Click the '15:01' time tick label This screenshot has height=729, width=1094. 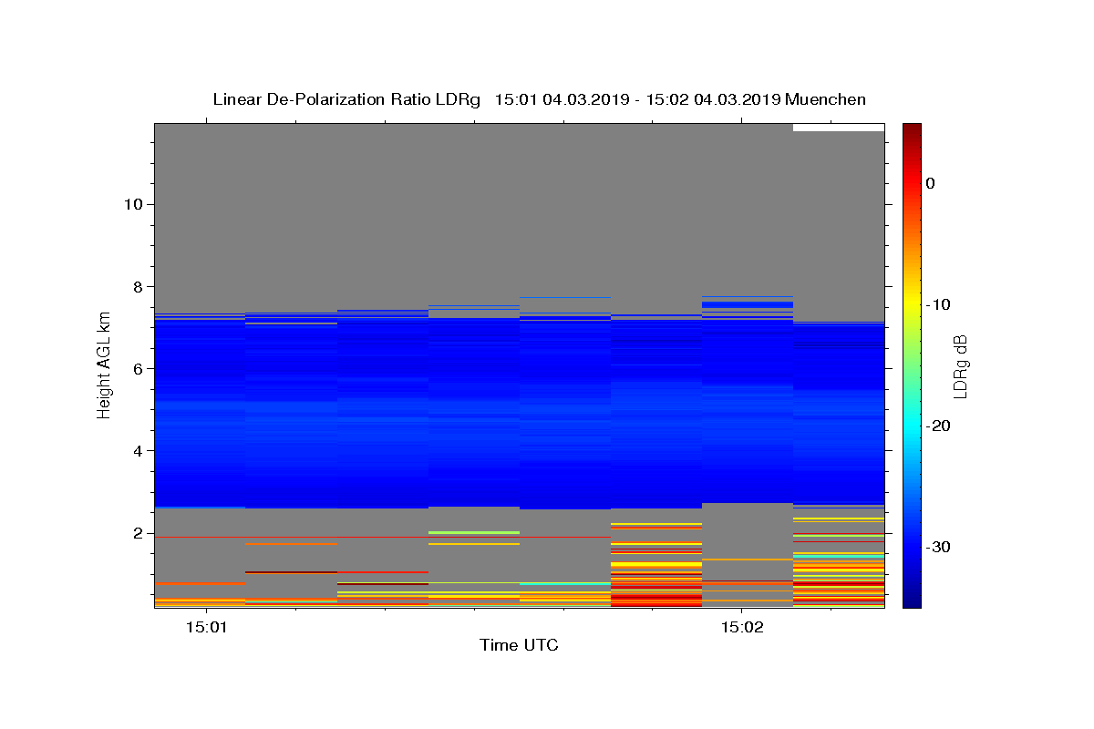(206, 627)
